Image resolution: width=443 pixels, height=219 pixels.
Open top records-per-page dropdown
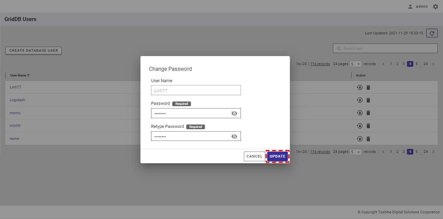pos(356,64)
